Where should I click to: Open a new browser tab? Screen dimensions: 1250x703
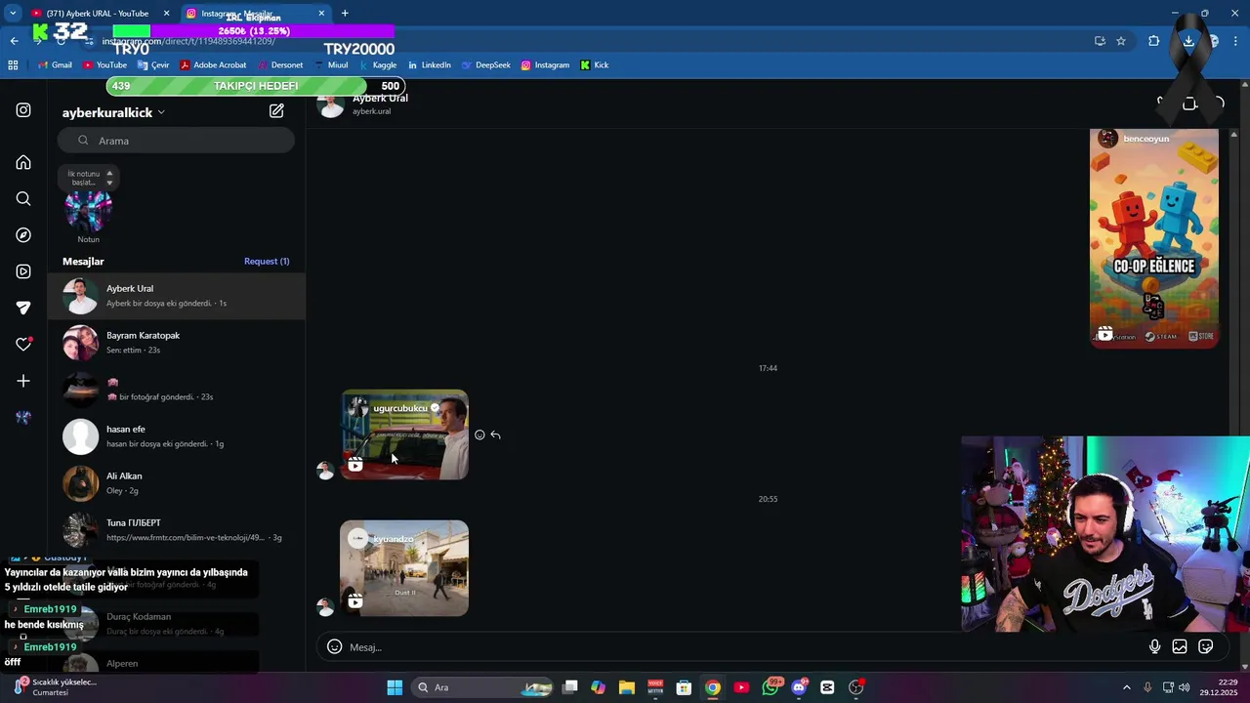click(x=345, y=13)
